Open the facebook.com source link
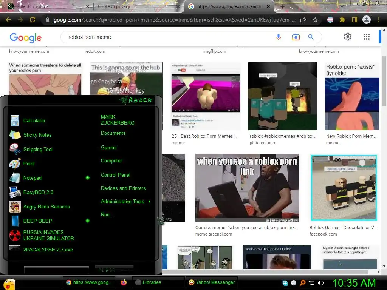This screenshot has width=387, height=290. coord(323,234)
